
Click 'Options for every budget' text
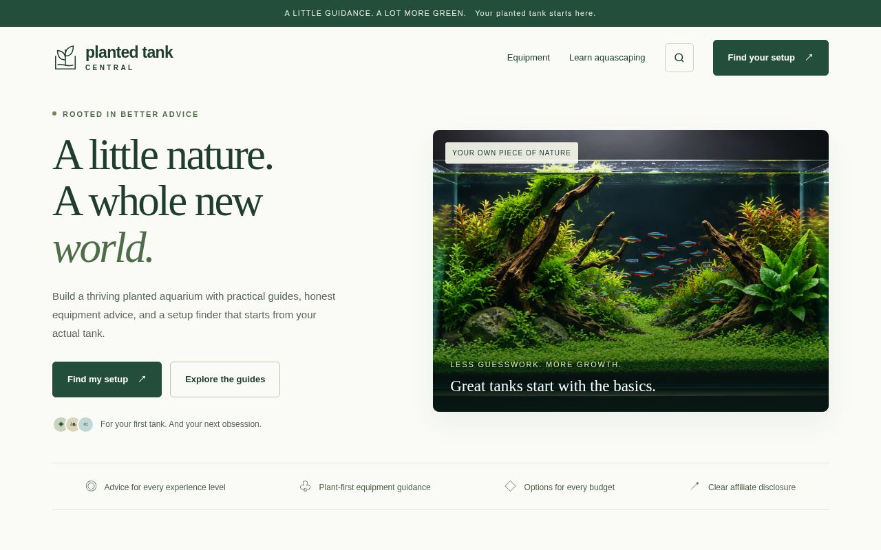click(x=569, y=487)
